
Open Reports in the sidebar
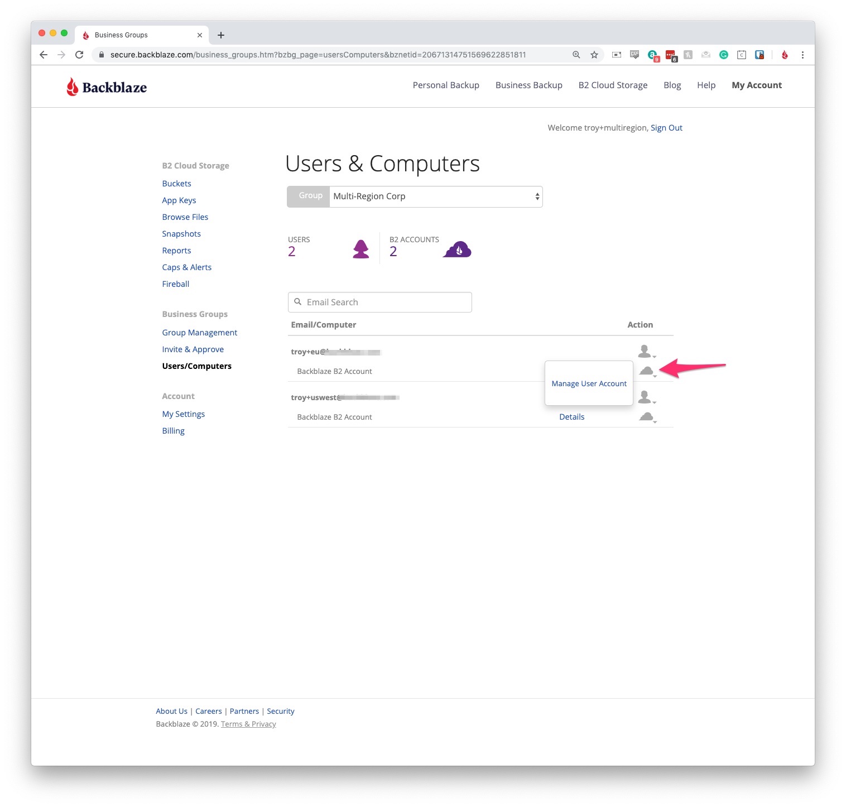[177, 251]
